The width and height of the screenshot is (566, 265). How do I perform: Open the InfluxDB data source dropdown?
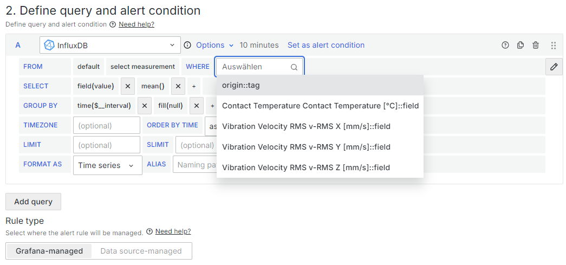coord(110,46)
